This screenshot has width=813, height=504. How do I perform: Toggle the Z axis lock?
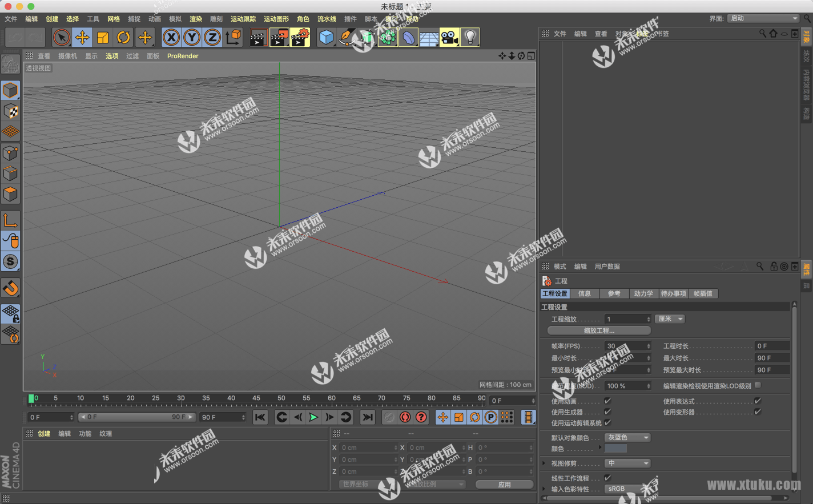coord(212,38)
